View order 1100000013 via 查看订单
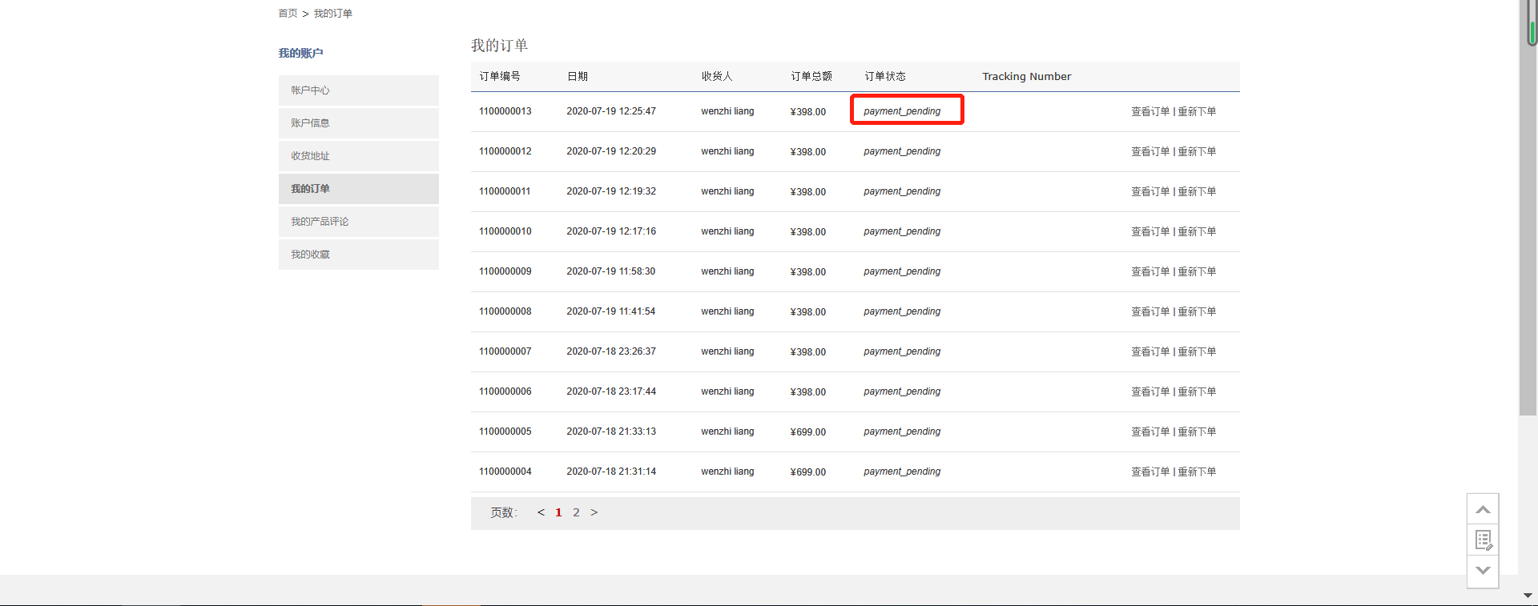The width and height of the screenshot is (1538, 606). [x=1150, y=112]
